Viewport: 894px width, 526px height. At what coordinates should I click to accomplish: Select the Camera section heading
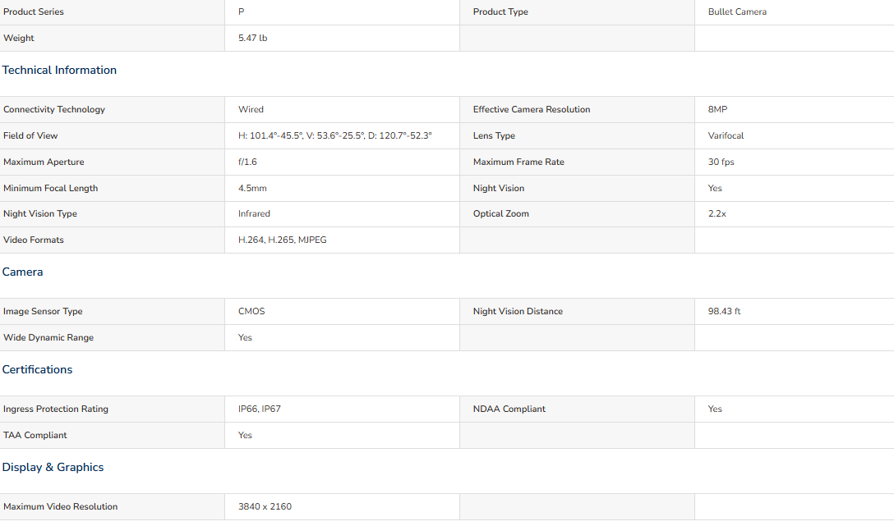pos(23,272)
